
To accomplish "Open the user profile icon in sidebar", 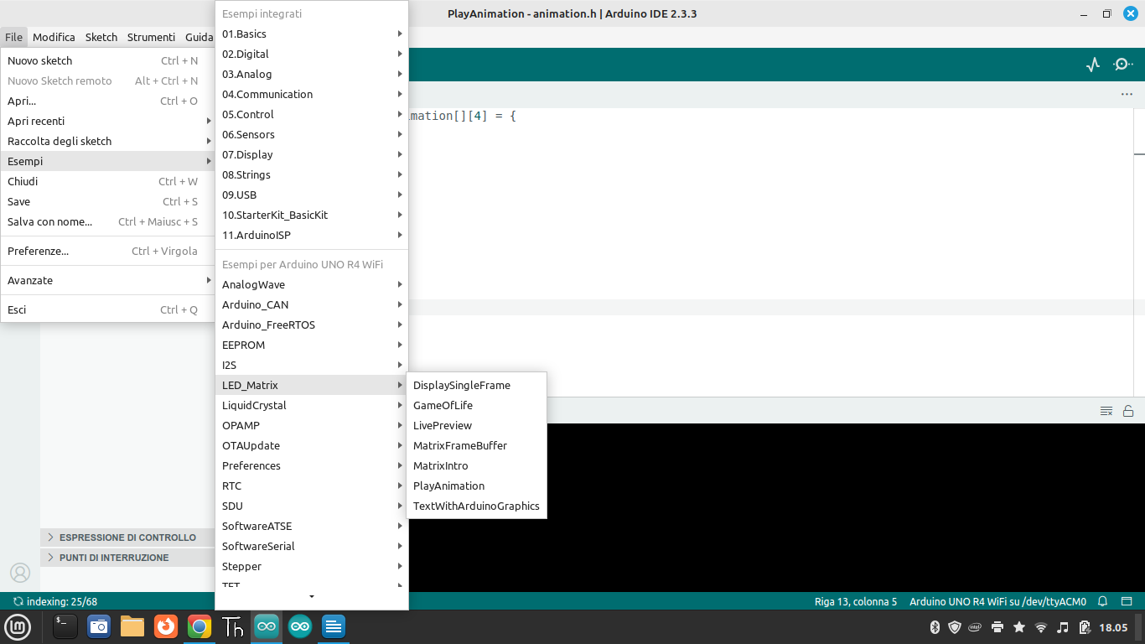I will pyautogui.click(x=20, y=573).
